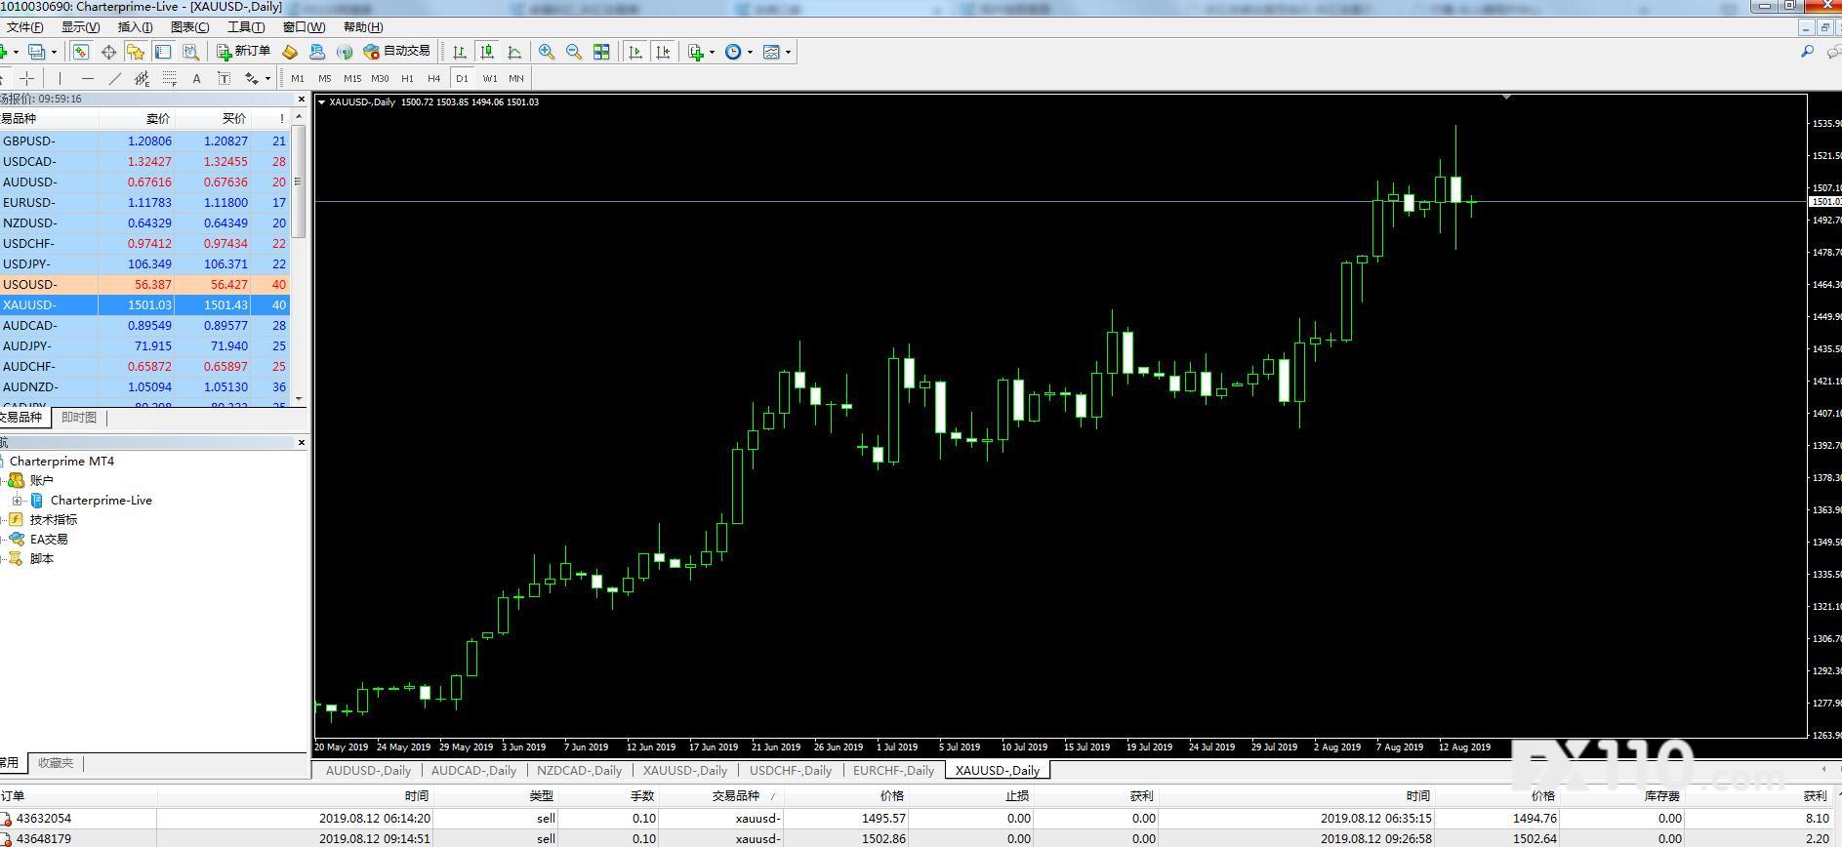The width and height of the screenshot is (1842, 847).
Task: Select 脚本 in Navigator tree
Action: pos(42,559)
